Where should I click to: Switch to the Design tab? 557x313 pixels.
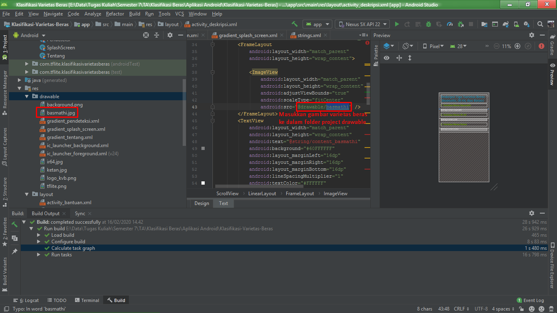pos(202,203)
